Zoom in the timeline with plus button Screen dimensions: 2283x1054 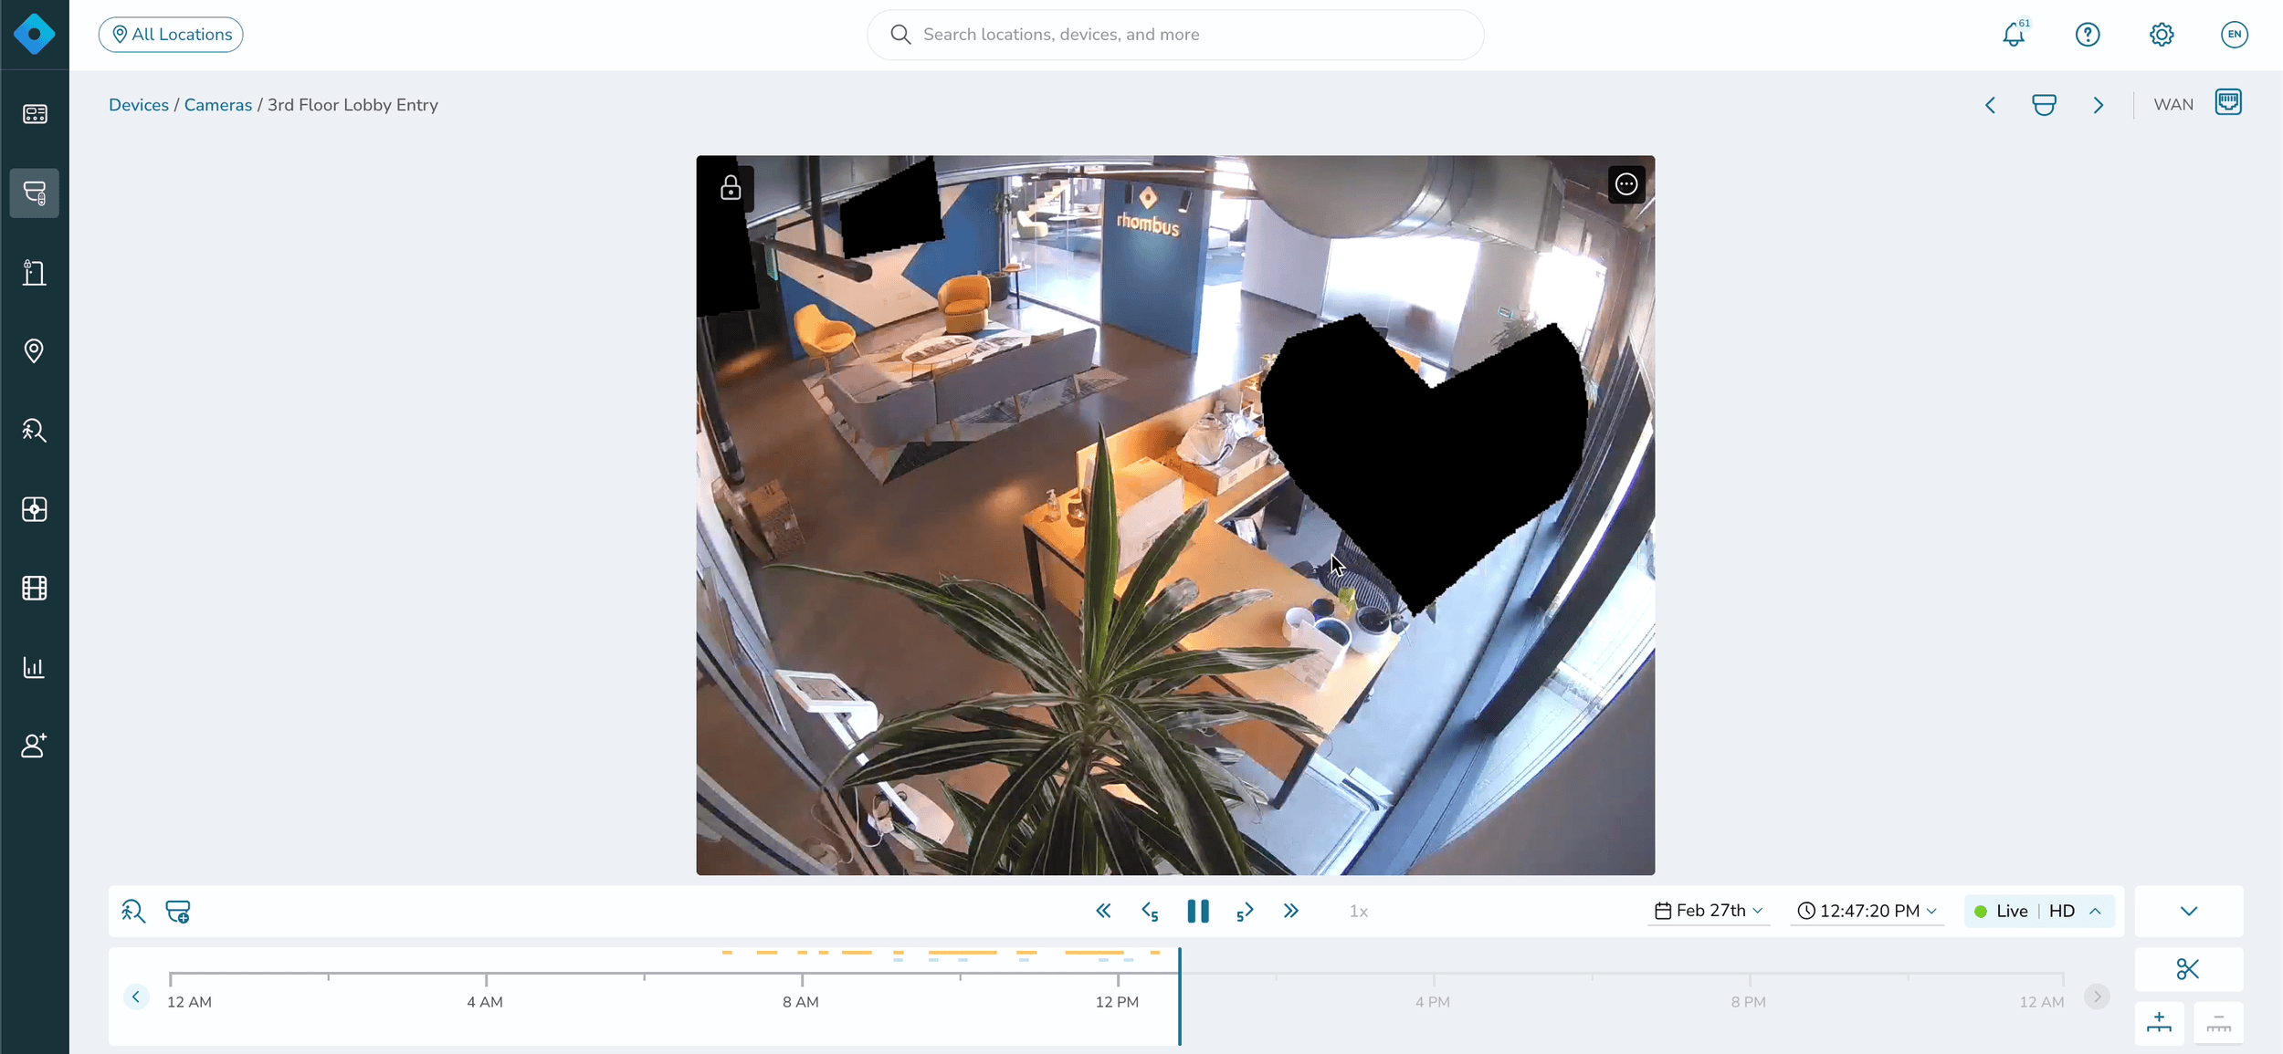(x=2160, y=1023)
